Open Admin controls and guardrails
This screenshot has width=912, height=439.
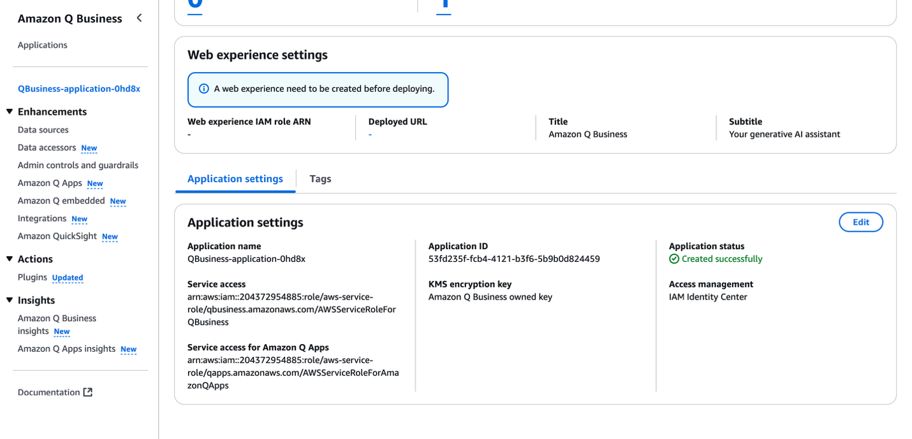pyautogui.click(x=78, y=165)
